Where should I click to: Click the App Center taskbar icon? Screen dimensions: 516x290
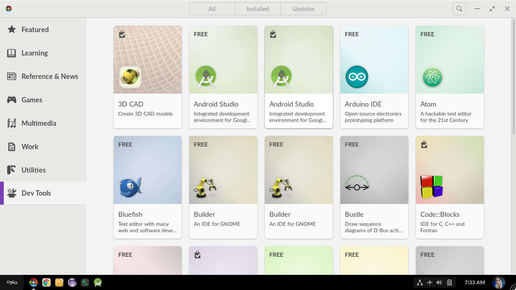[34, 282]
